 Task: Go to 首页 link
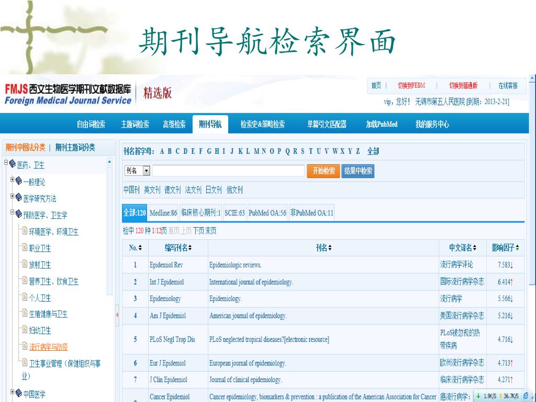376,85
